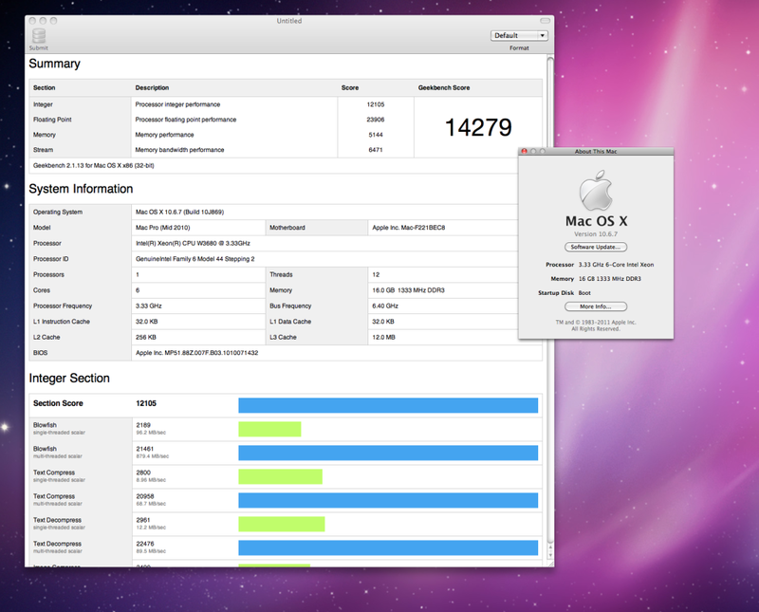Click Text Compress single-threaded score 2800
This screenshot has width=759, height=612.
click(143, 473)
